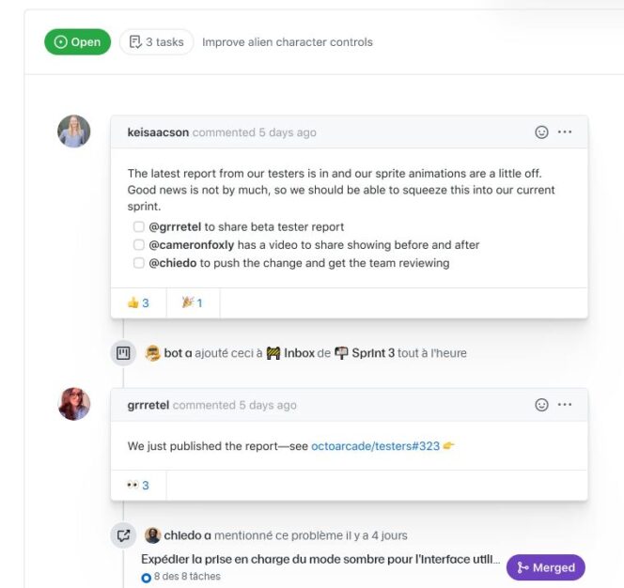The width and height of the screenshot is (624, 588).
Task: Open the octoarcade/testers#323 link
Action: (x=375, y=446)
